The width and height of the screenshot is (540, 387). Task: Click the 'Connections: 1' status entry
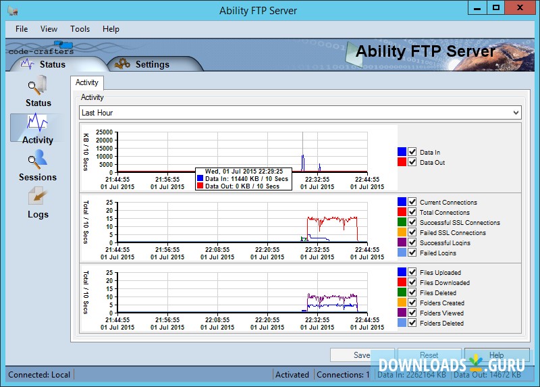pyautogui.click(x=343, y=375)
